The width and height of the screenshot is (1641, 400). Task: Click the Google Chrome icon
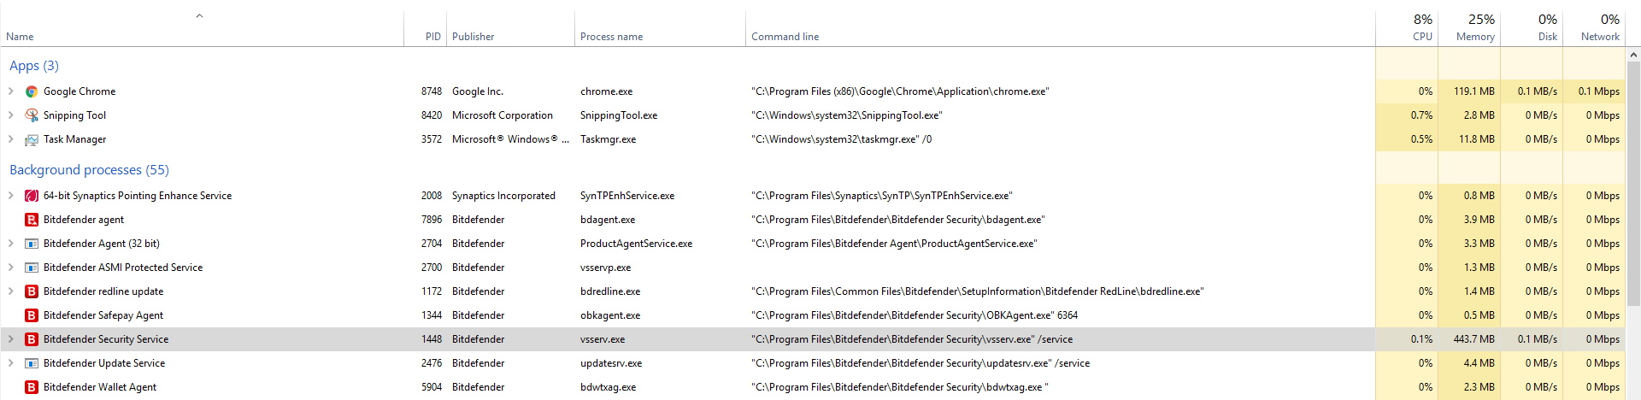pos(32,91)
